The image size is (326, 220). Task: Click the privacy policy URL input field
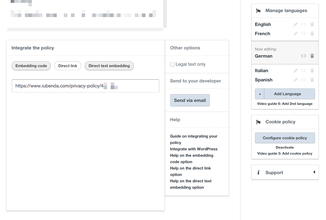(85, 86)
